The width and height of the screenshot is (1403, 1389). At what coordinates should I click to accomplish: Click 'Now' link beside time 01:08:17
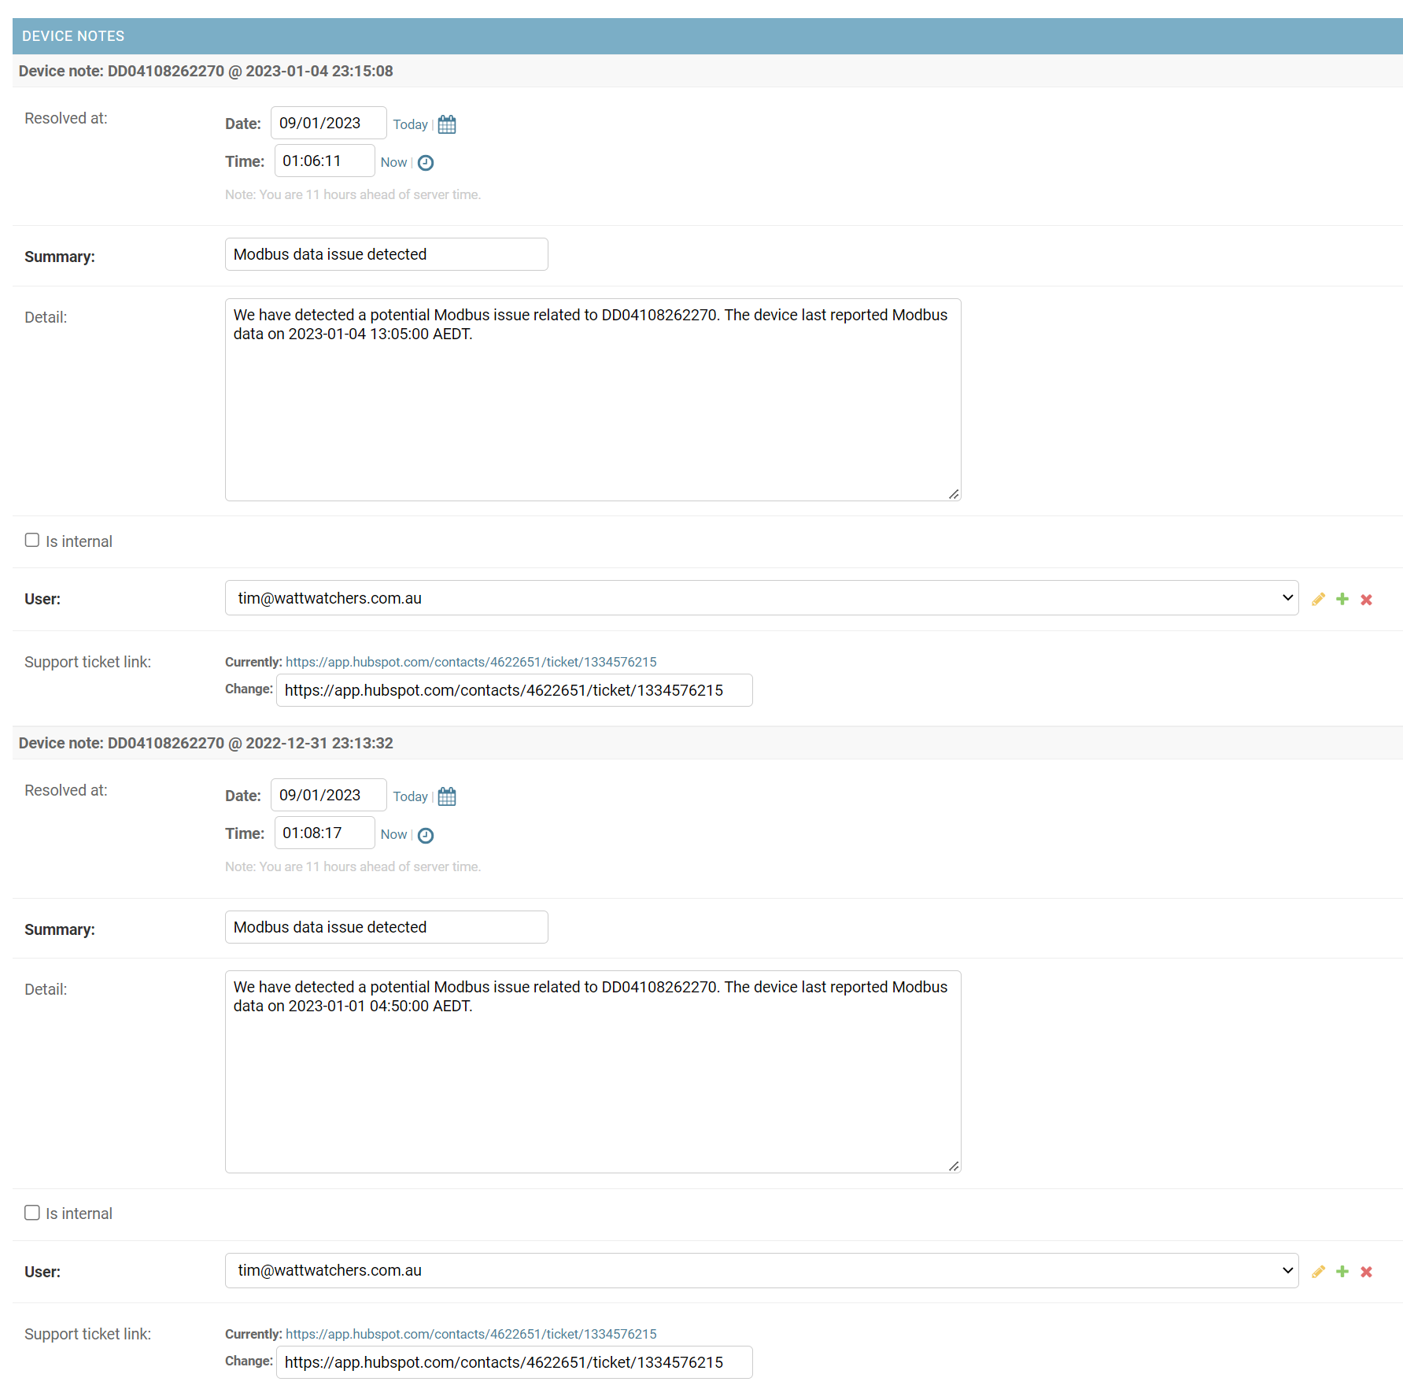(x=393, y=834)
